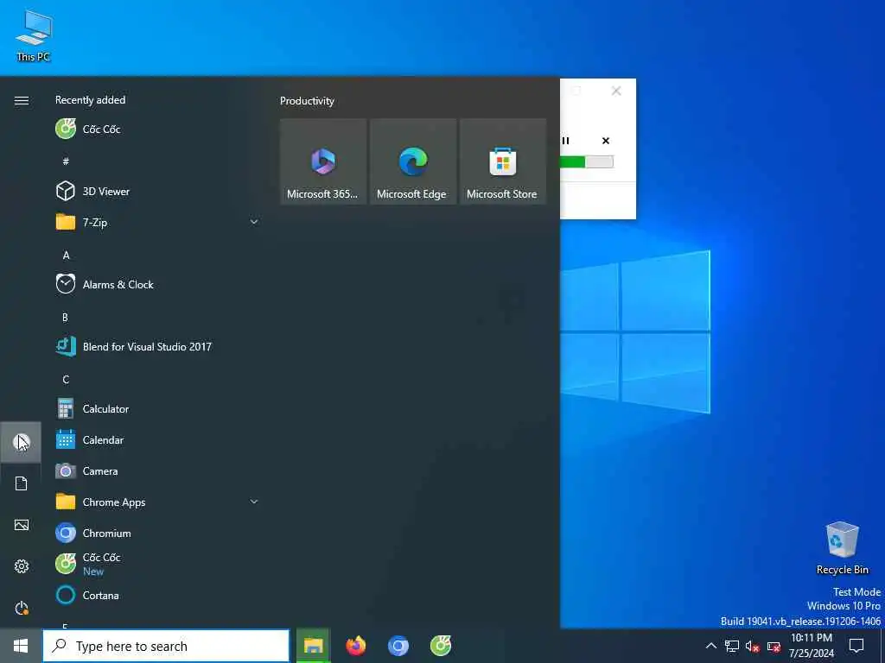
Task: Open the Calendar app
Action: pos(157,439)
